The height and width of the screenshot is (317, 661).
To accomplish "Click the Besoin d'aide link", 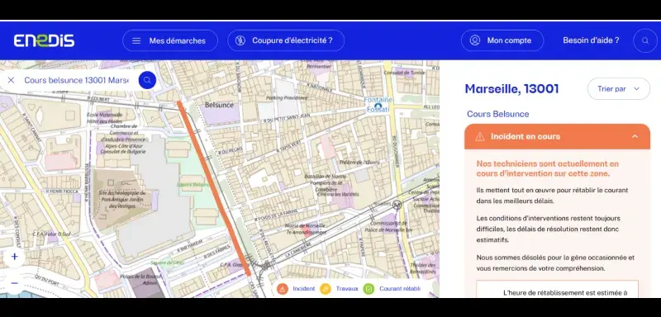I will (591, 40).
